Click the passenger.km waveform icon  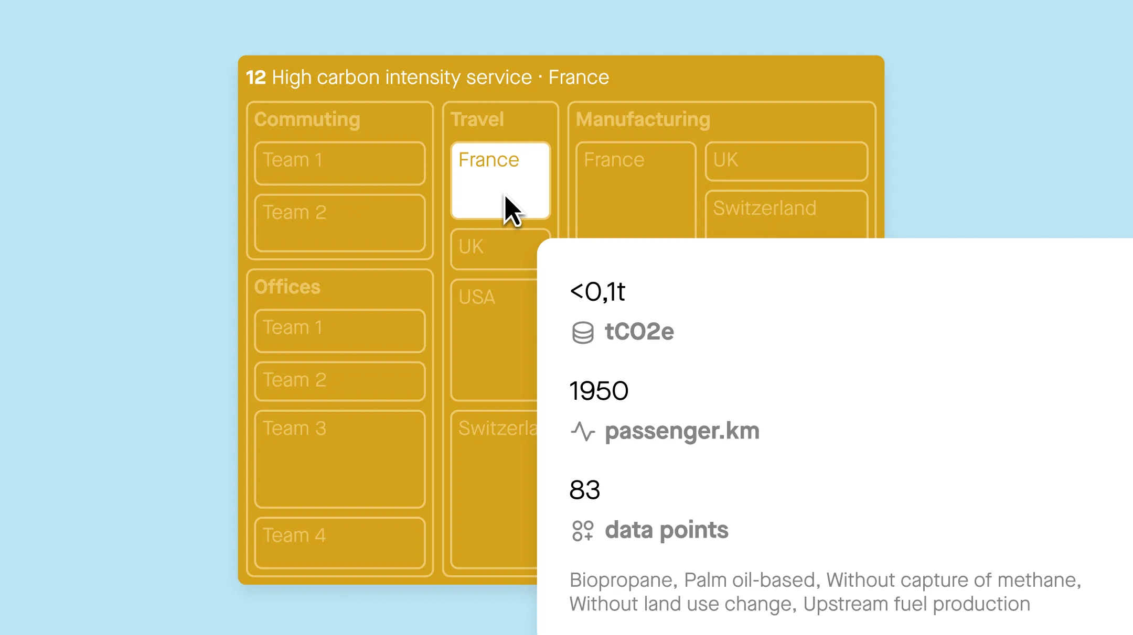582,431
